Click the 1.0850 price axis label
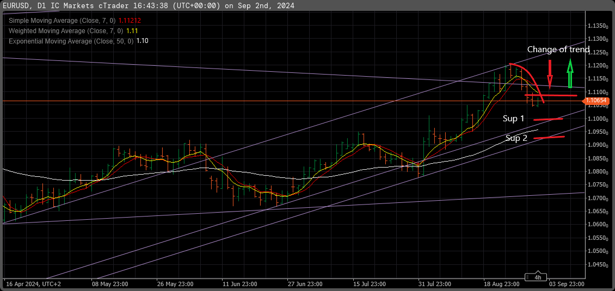The image size is (615, 291). [597, 158]
